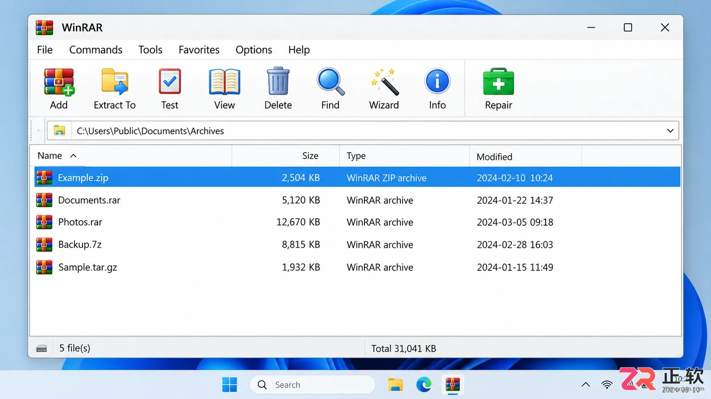Click the drive icon in status bar

point(42,348)
